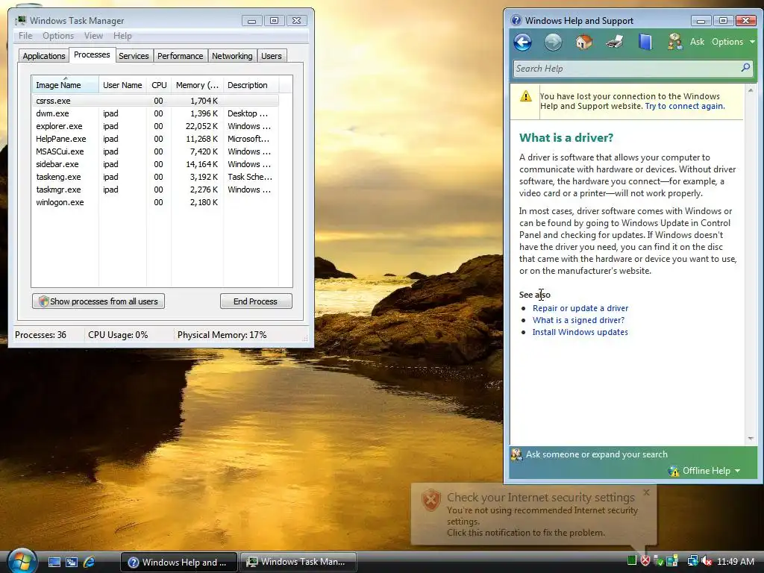Open What is a signed driver link
Viewport: 764px width, 573px height.
(x=578, y=320)
